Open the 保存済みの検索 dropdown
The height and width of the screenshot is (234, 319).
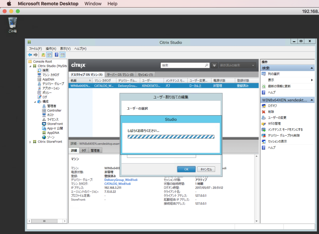[237, 65]
